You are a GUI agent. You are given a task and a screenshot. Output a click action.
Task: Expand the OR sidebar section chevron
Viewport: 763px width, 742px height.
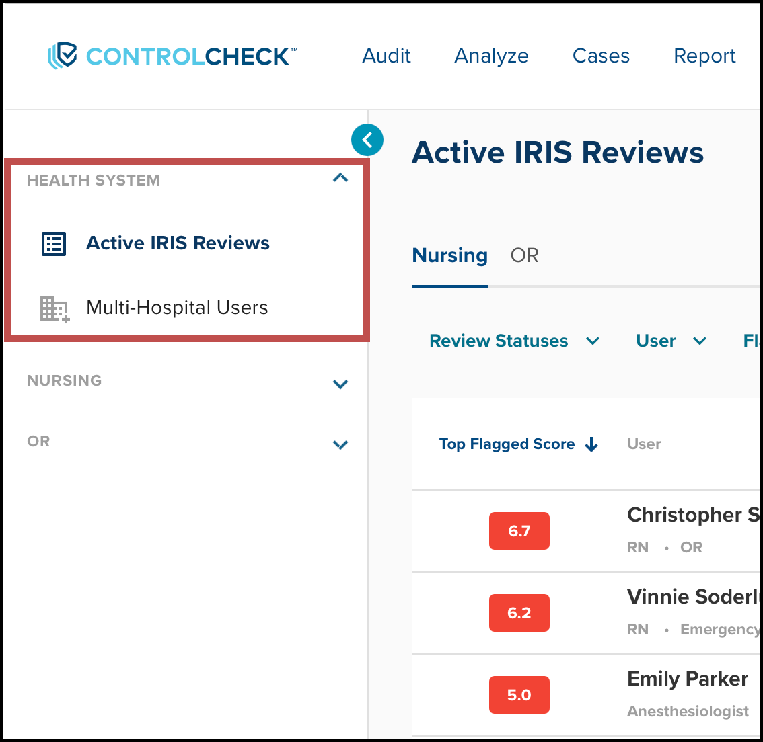340,445
